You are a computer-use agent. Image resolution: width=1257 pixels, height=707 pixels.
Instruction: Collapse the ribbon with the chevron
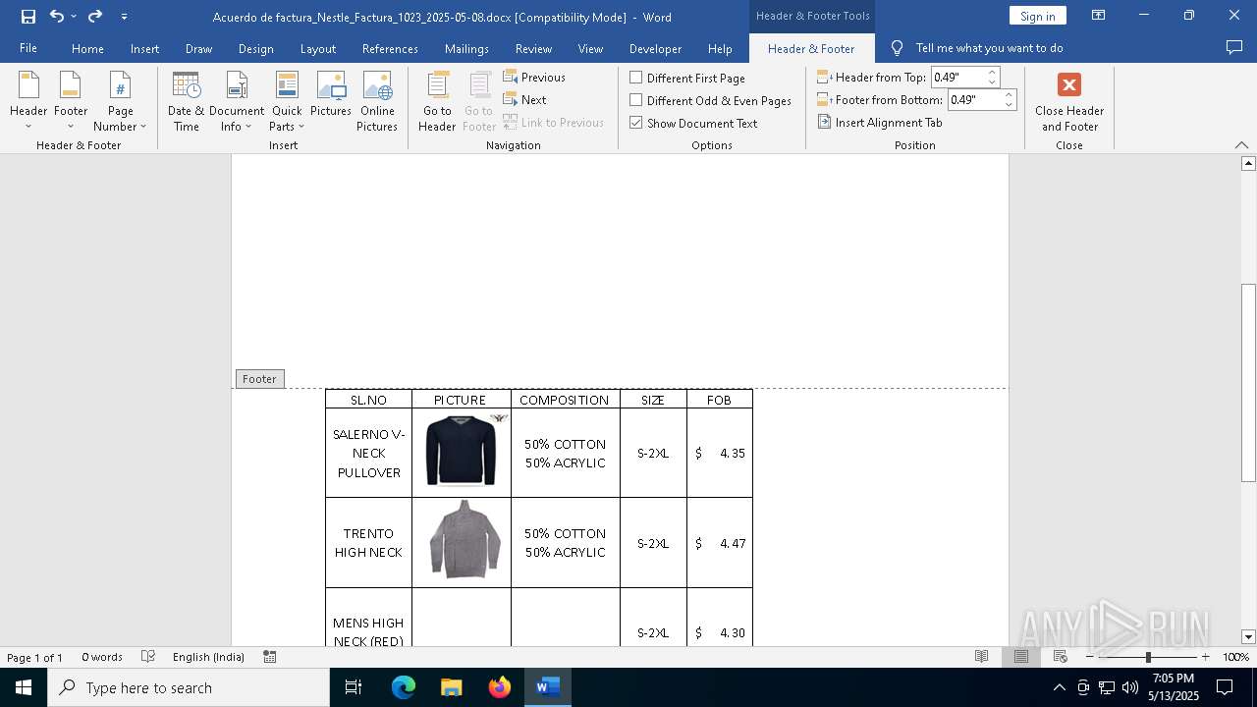click(1241, 145)
